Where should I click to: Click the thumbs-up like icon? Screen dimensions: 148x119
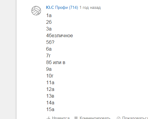48,118
